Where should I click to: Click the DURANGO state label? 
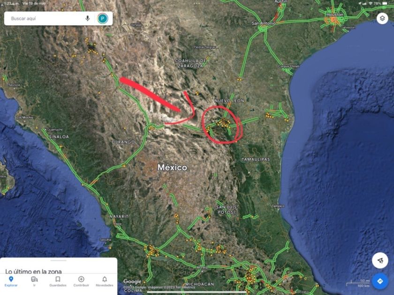pos(123,142)
